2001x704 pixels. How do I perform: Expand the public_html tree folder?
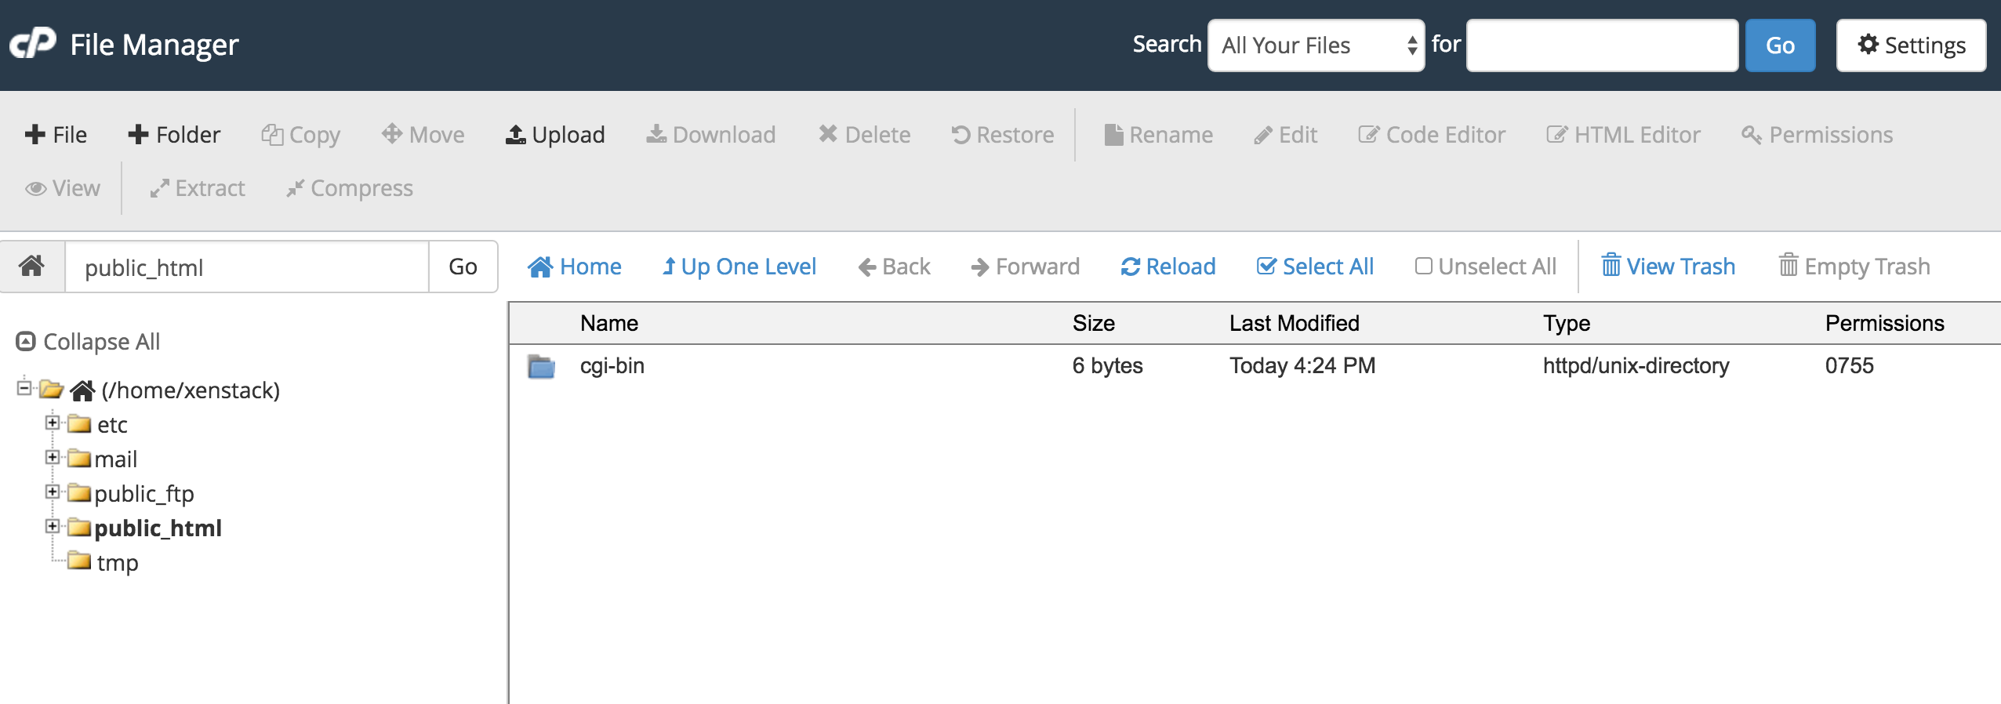click(53, 526)
